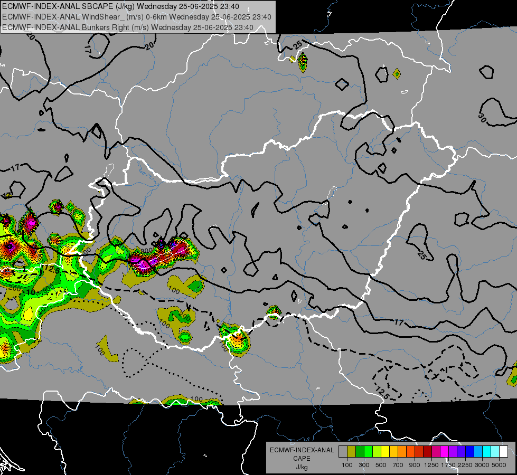517x475 pixels.
Task: Click the 1250 legend scale label
Action: [431, 465]
